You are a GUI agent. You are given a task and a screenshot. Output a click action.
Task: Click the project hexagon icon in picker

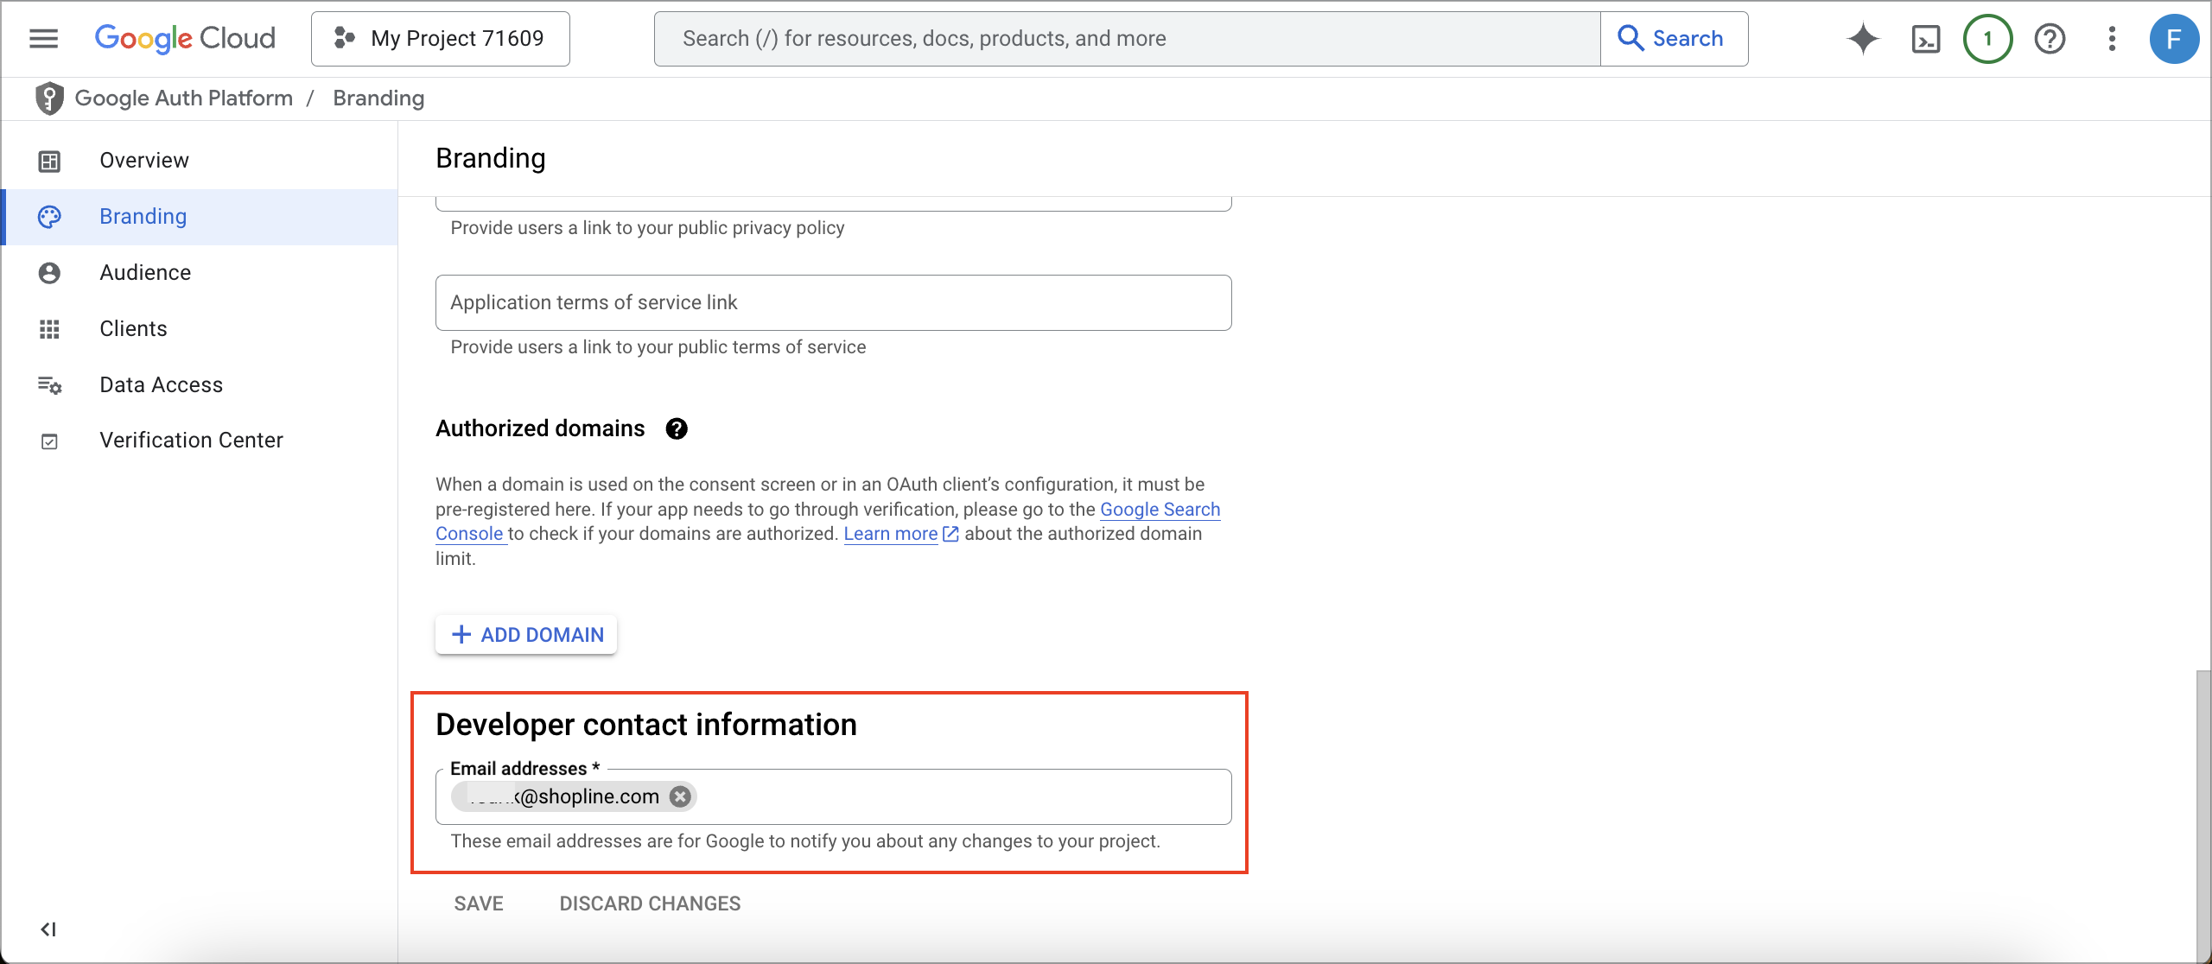345,39
